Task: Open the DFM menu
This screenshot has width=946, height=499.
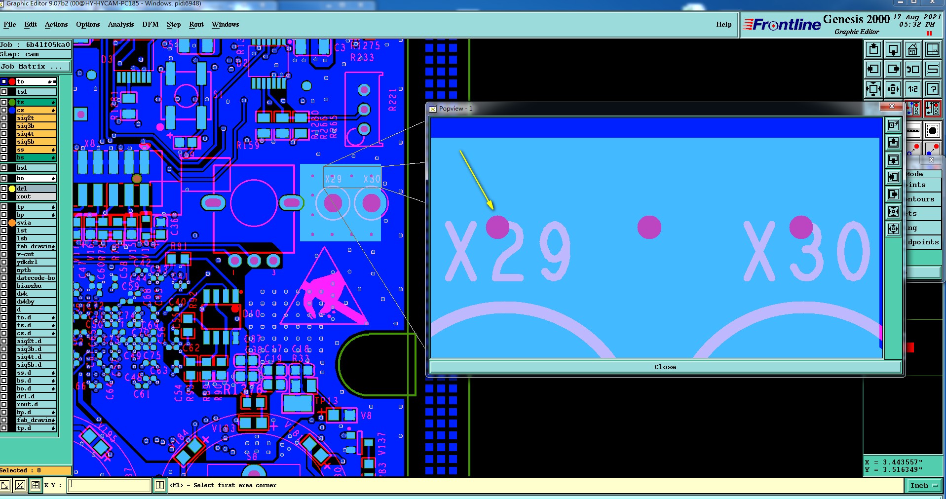Action: 151,24
